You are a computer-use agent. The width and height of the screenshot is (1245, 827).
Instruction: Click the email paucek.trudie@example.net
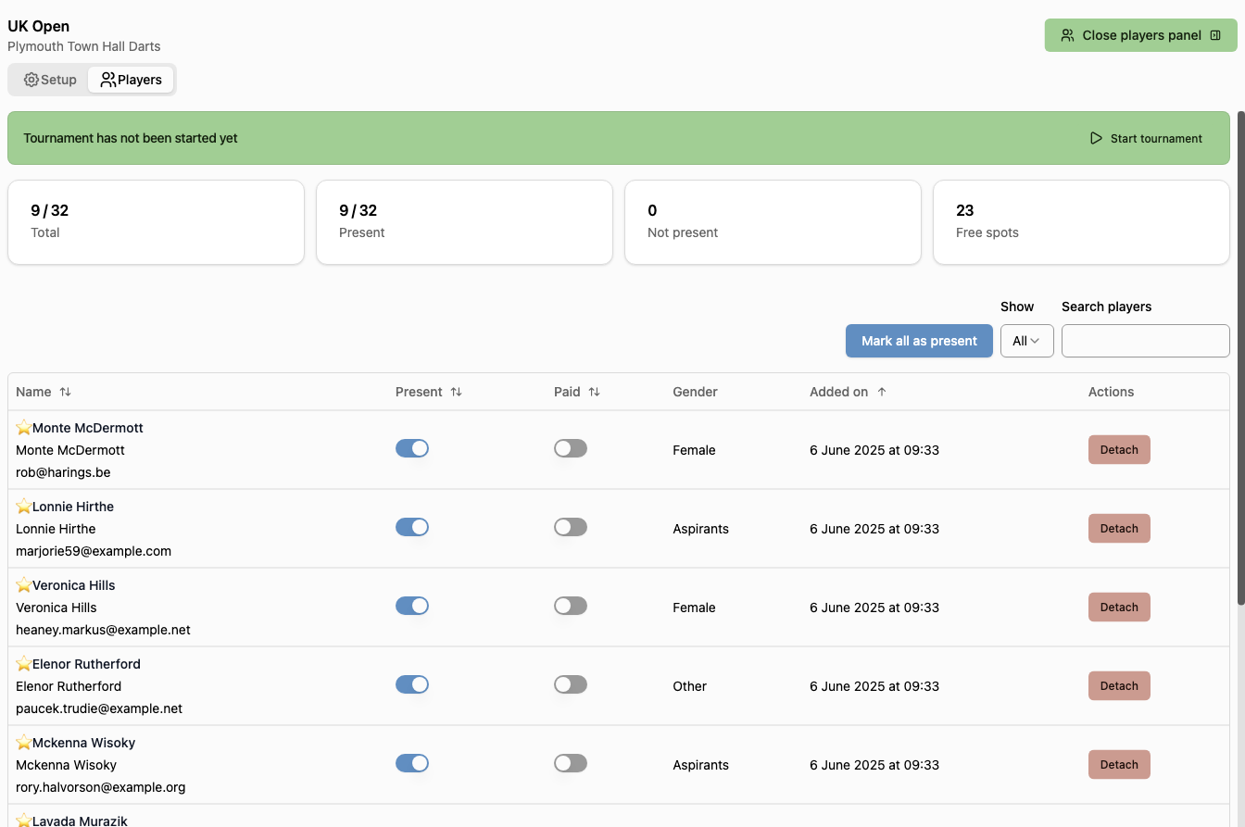point(99,708)
